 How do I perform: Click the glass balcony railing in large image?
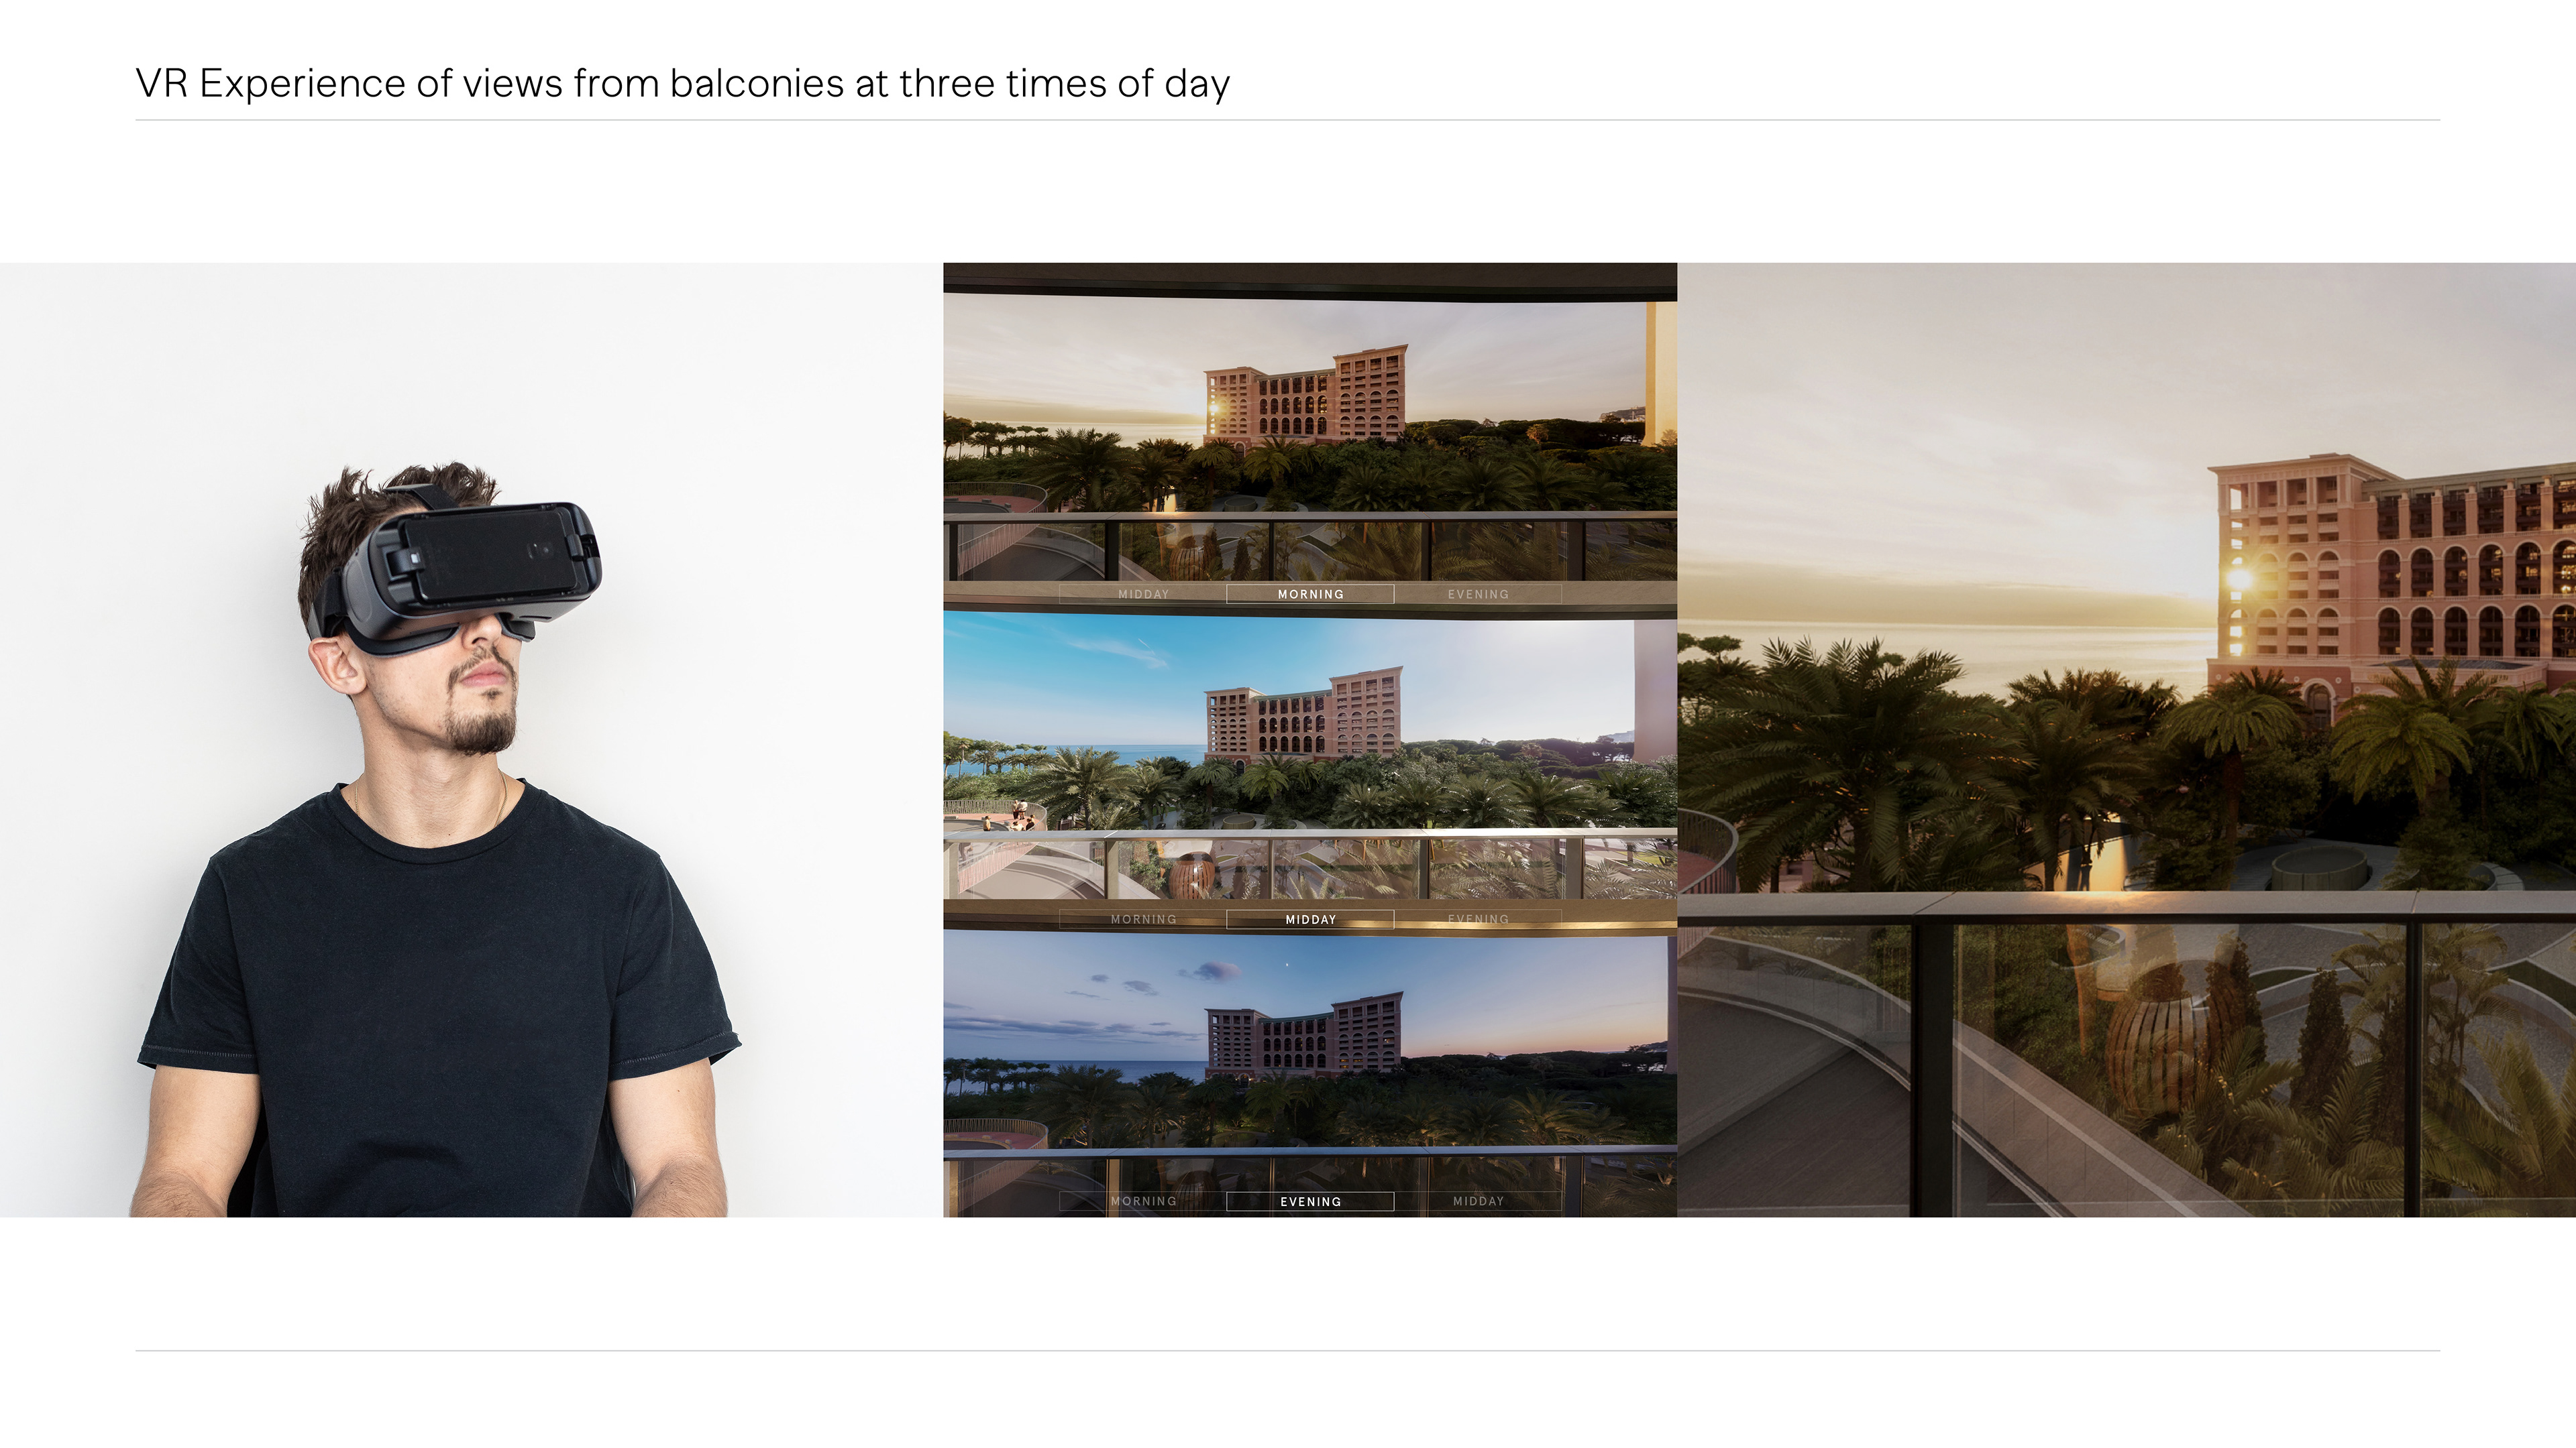(2126, 1059)
